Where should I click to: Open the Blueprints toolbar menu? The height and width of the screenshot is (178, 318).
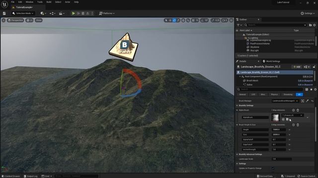coord(53,13)
